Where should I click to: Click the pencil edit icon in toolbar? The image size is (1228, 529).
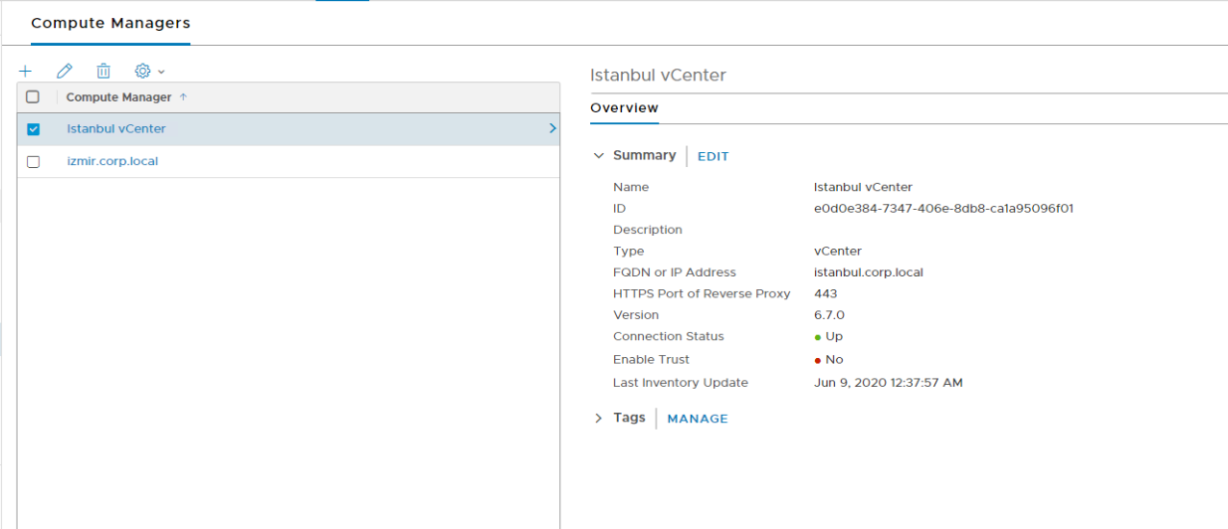point(65,72)
